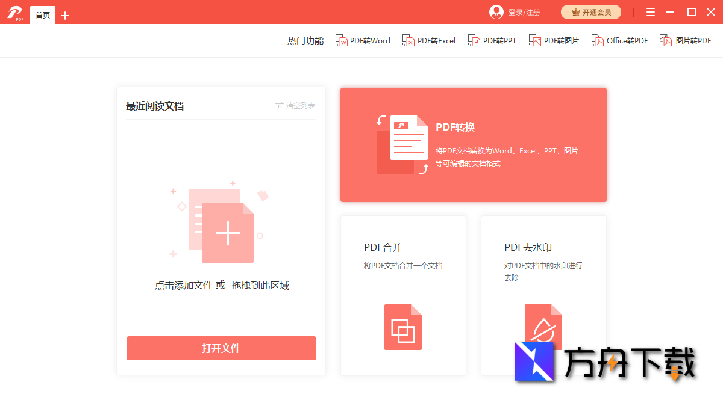Click the PDF合并 document merge icon

402,327
